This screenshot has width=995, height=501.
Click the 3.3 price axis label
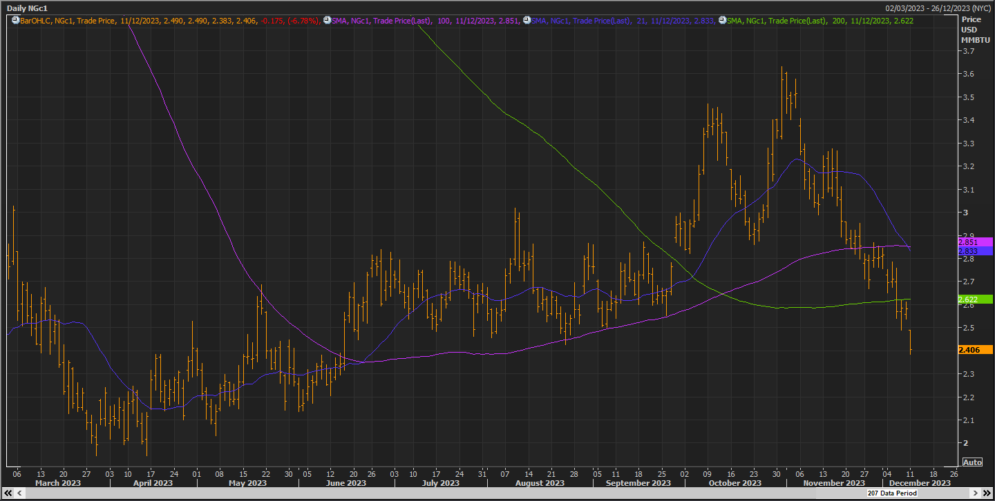click(x=967, y=144)
